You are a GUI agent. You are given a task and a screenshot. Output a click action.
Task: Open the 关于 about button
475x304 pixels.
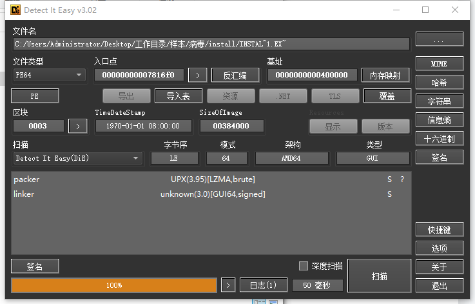440,267
